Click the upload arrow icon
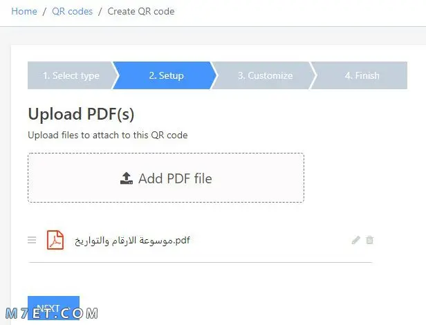This screenshot has height=325, width=426. 127,178
